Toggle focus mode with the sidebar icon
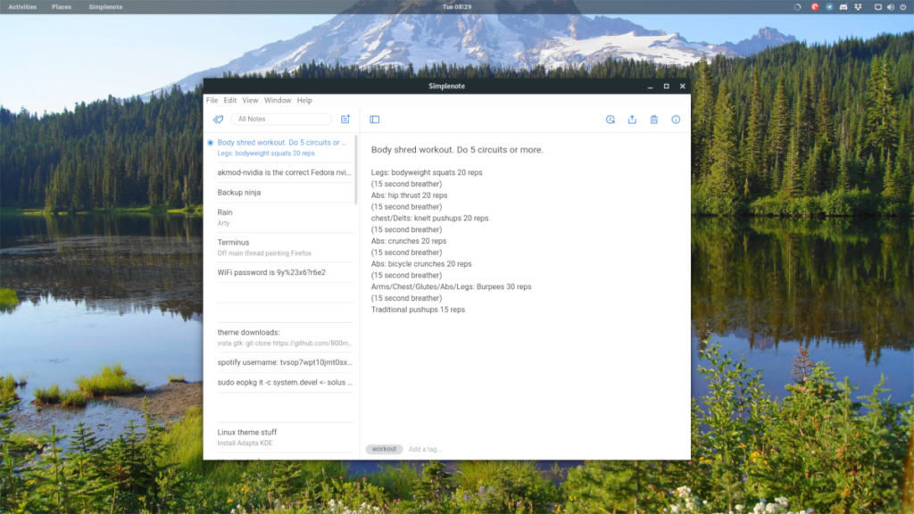This screenshot has width=914, height=514. click(x=374, y=120)
